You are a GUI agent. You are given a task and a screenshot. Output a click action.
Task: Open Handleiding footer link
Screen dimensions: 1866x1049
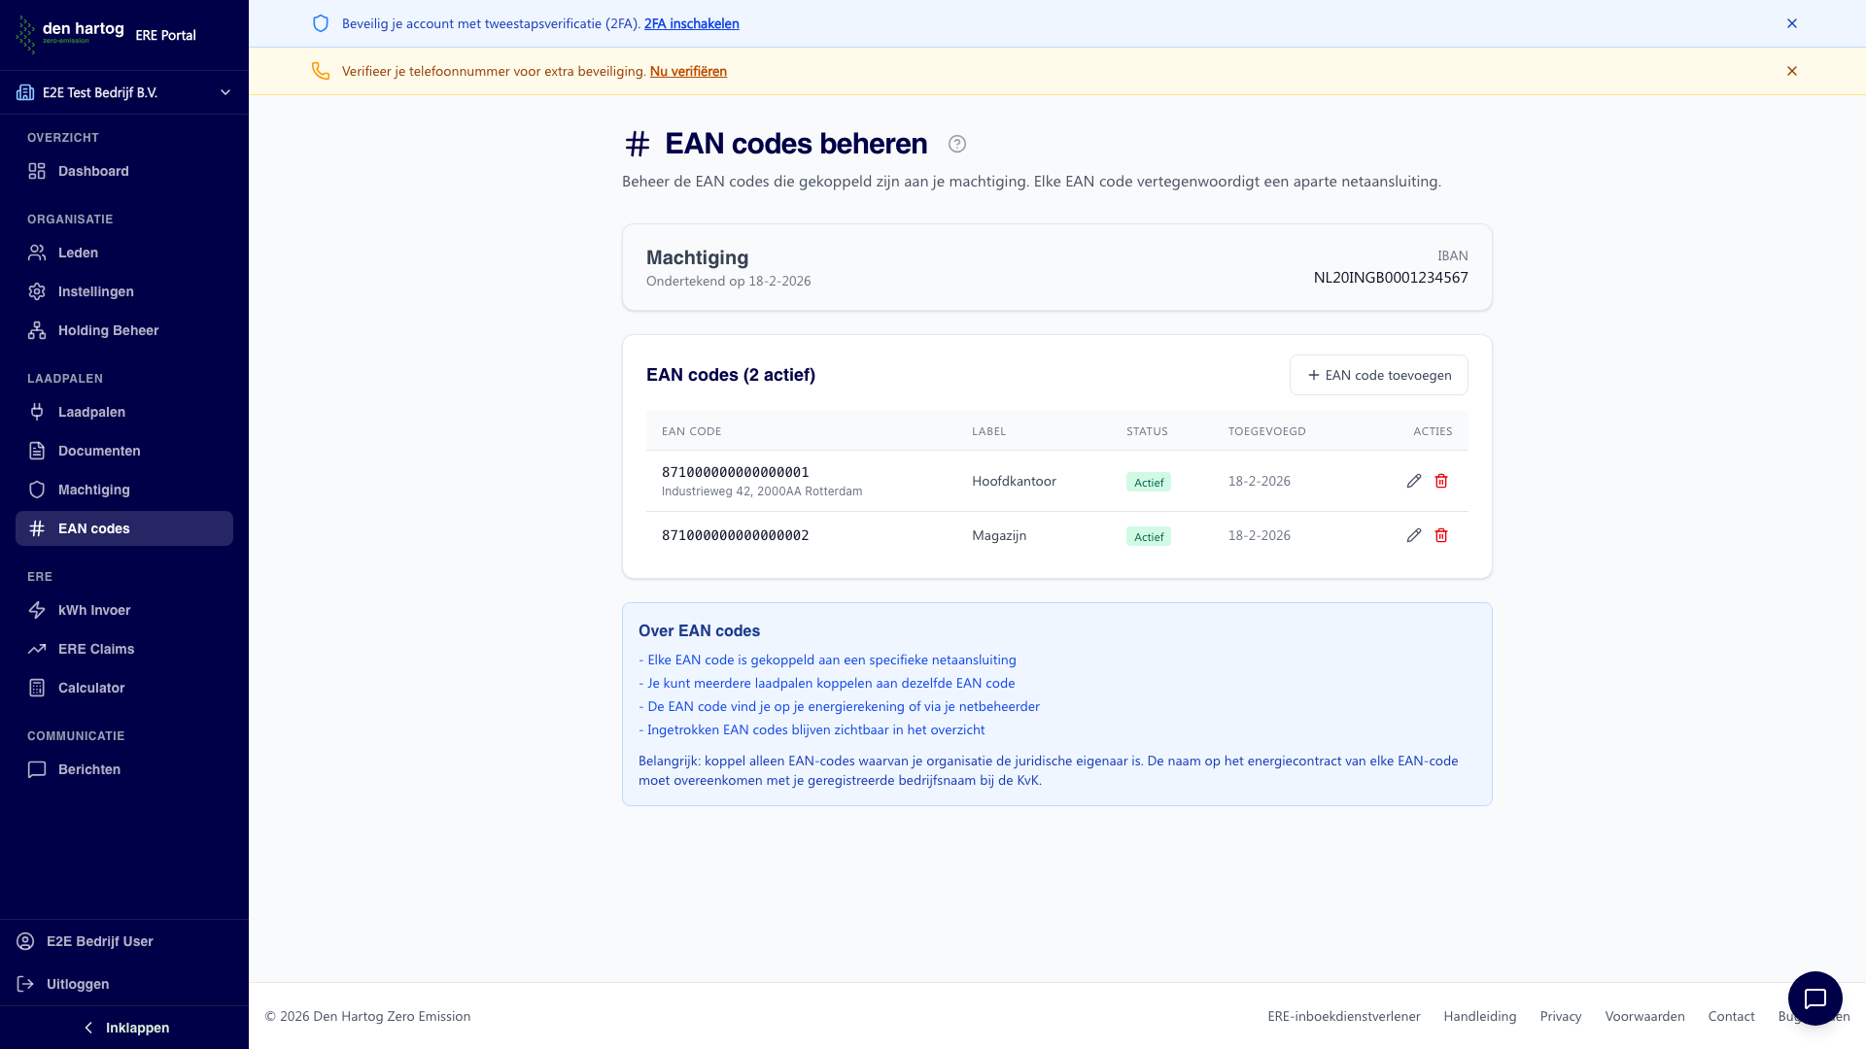coord(1479,1016)
